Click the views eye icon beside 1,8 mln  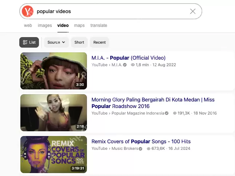point(133,65)
